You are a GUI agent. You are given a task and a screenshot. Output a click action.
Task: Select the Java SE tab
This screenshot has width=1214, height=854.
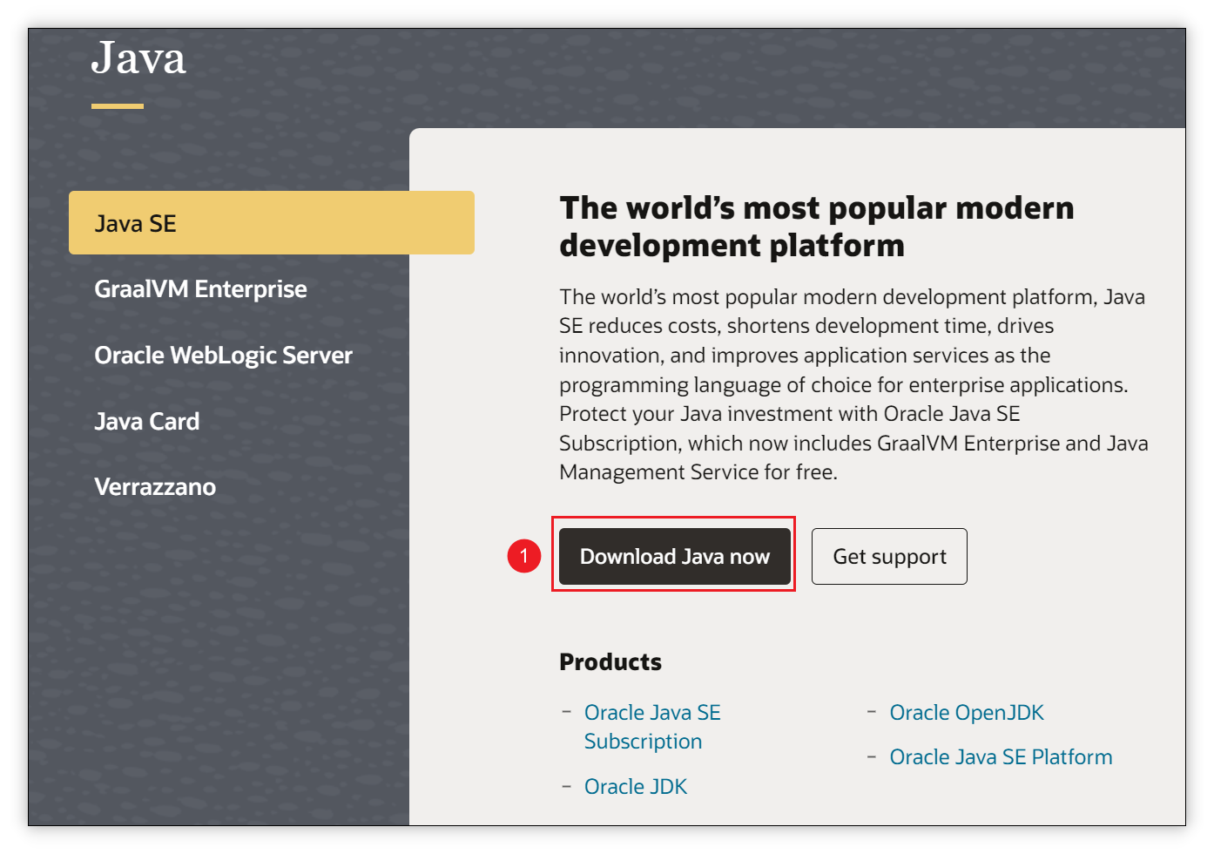[271, 223]
